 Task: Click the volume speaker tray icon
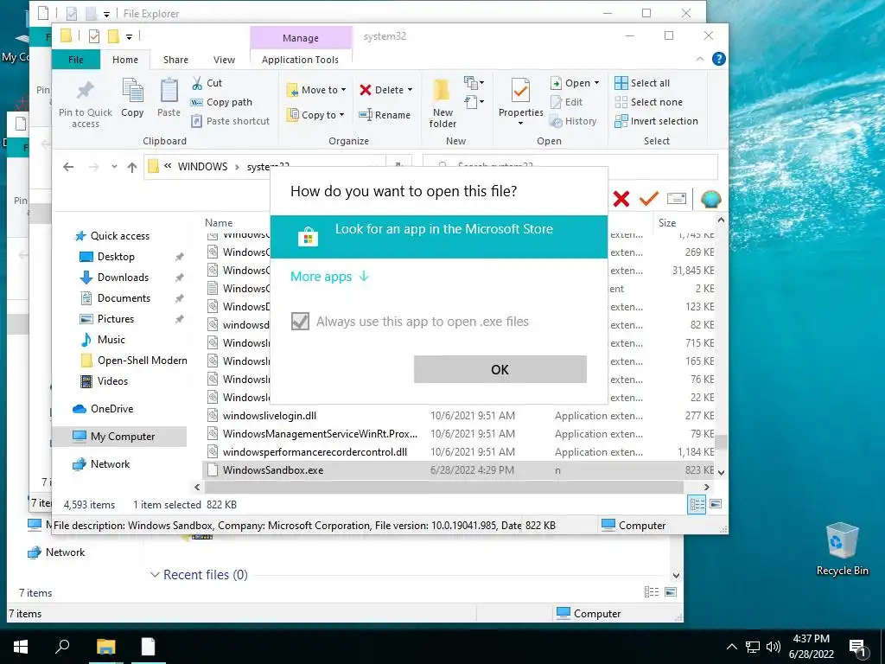[x=774, y=647]
